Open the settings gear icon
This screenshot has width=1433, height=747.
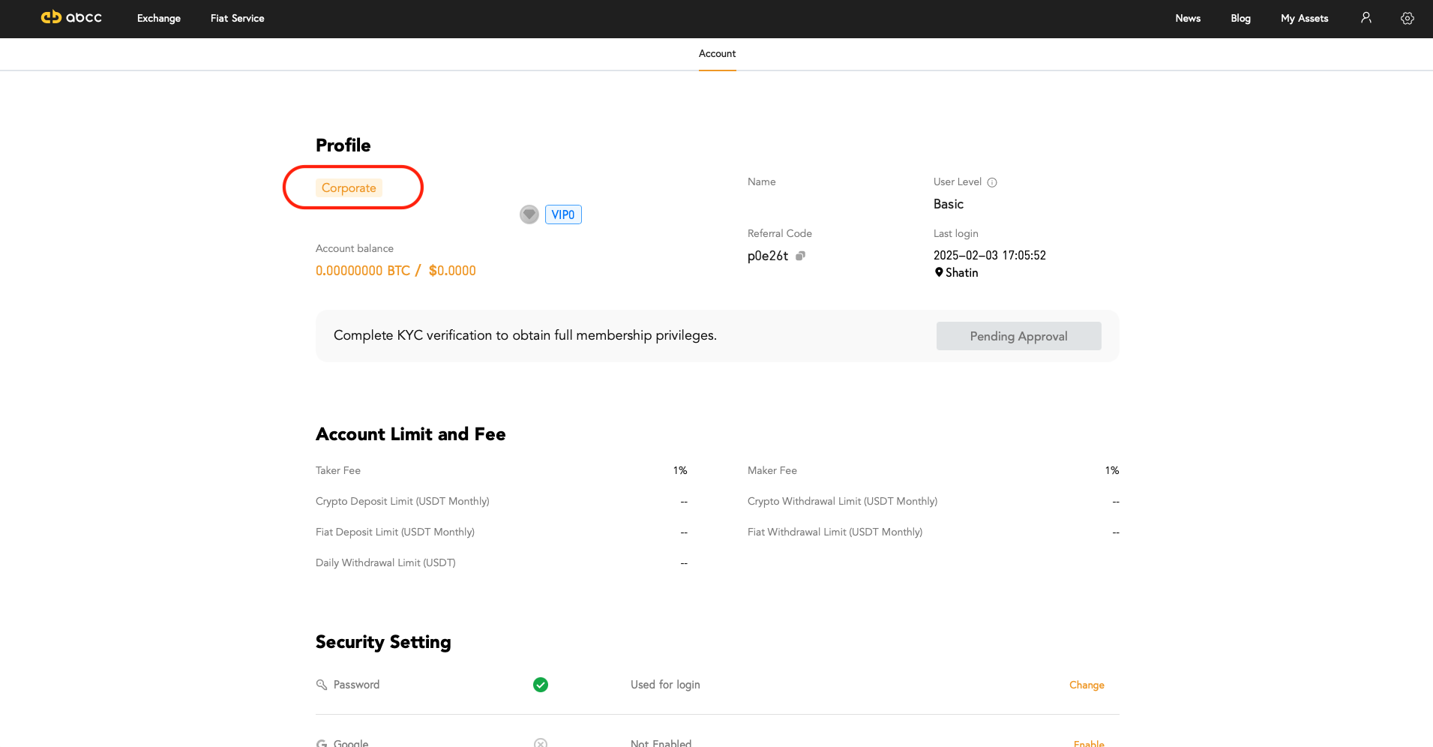[x=1407, y=18]
